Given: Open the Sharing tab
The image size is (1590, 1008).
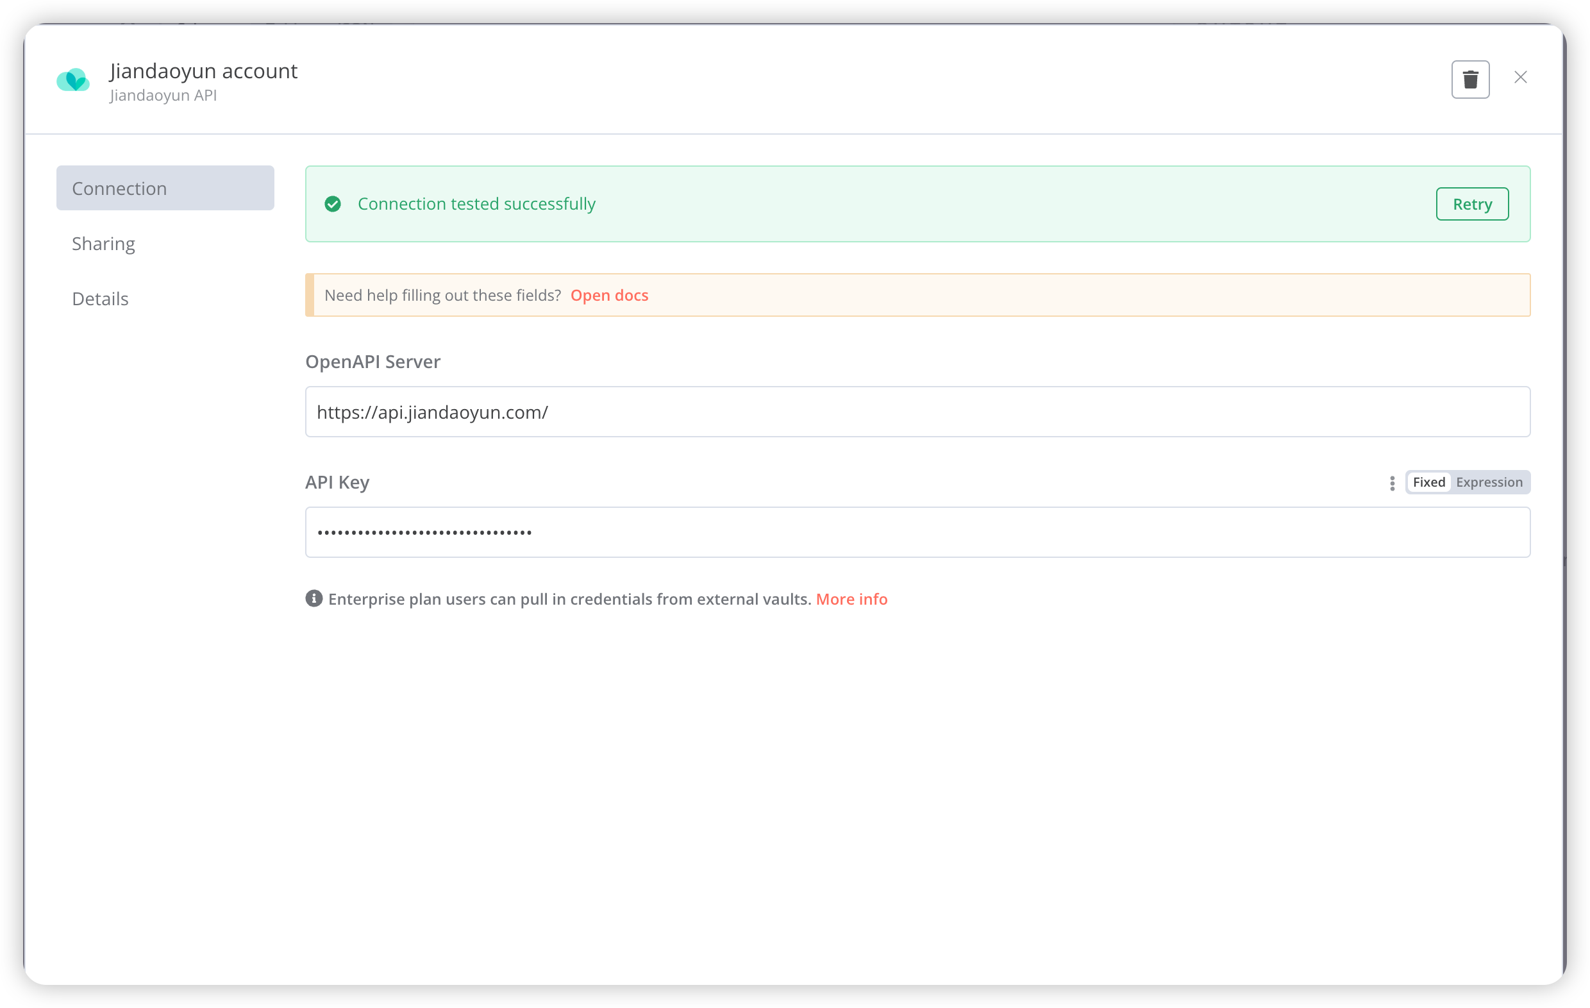Looking at the screenshot, I should pyautogui.click(x=104, y=244).
